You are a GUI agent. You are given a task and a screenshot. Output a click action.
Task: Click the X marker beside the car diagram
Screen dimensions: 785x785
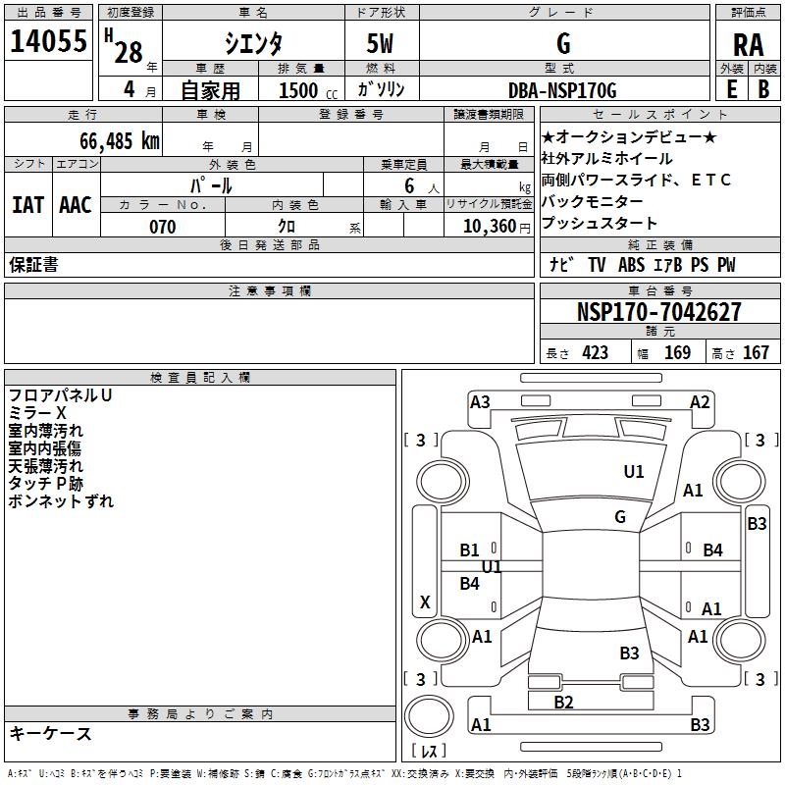tap(425, 602)
